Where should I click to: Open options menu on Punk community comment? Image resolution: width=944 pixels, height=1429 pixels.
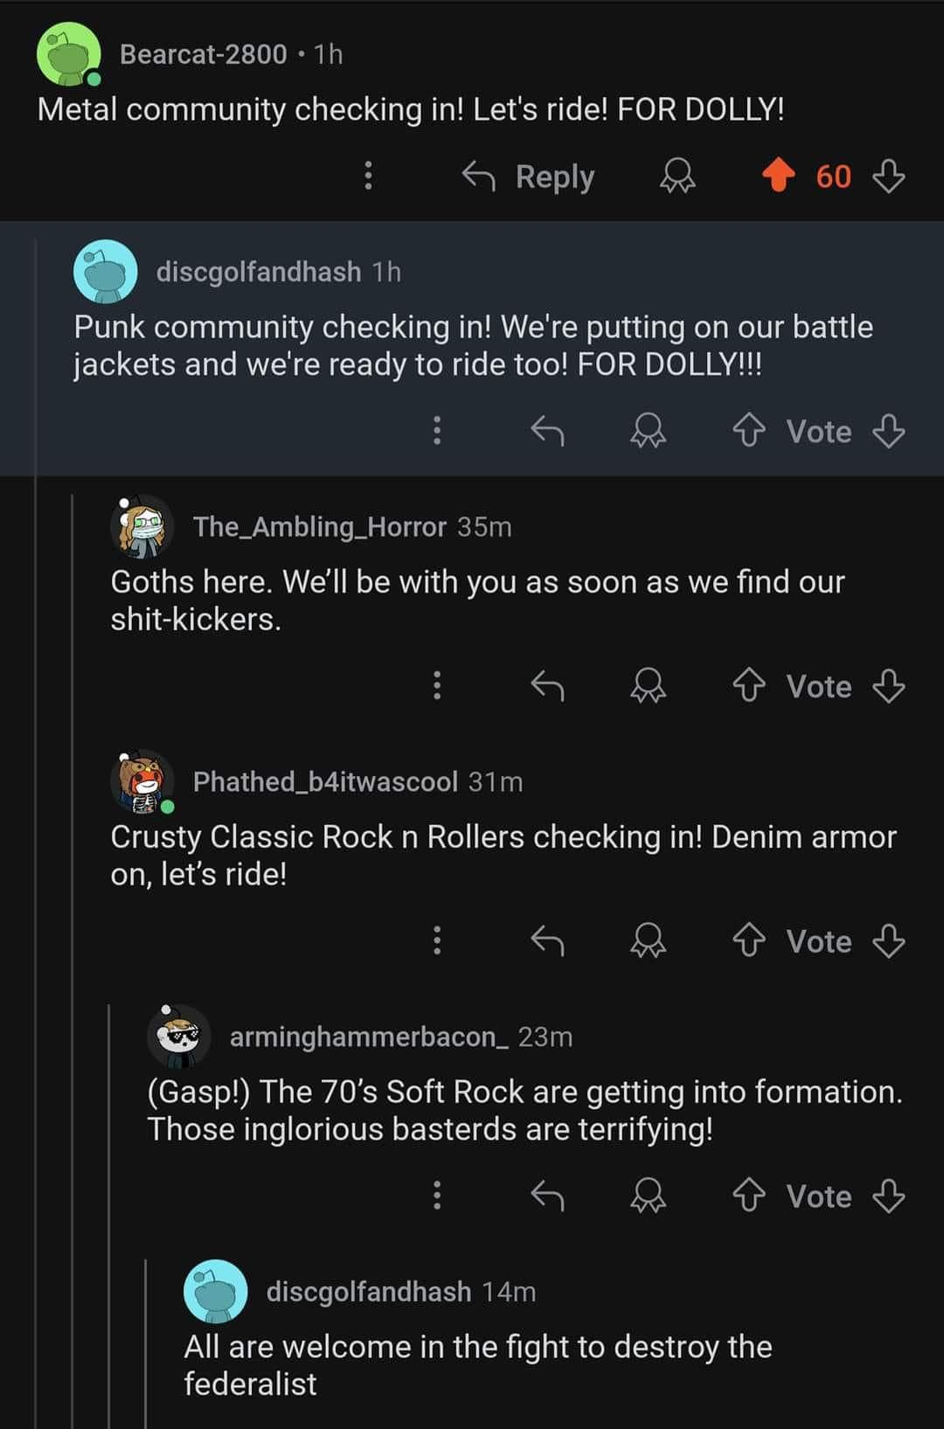click(437, 431)
